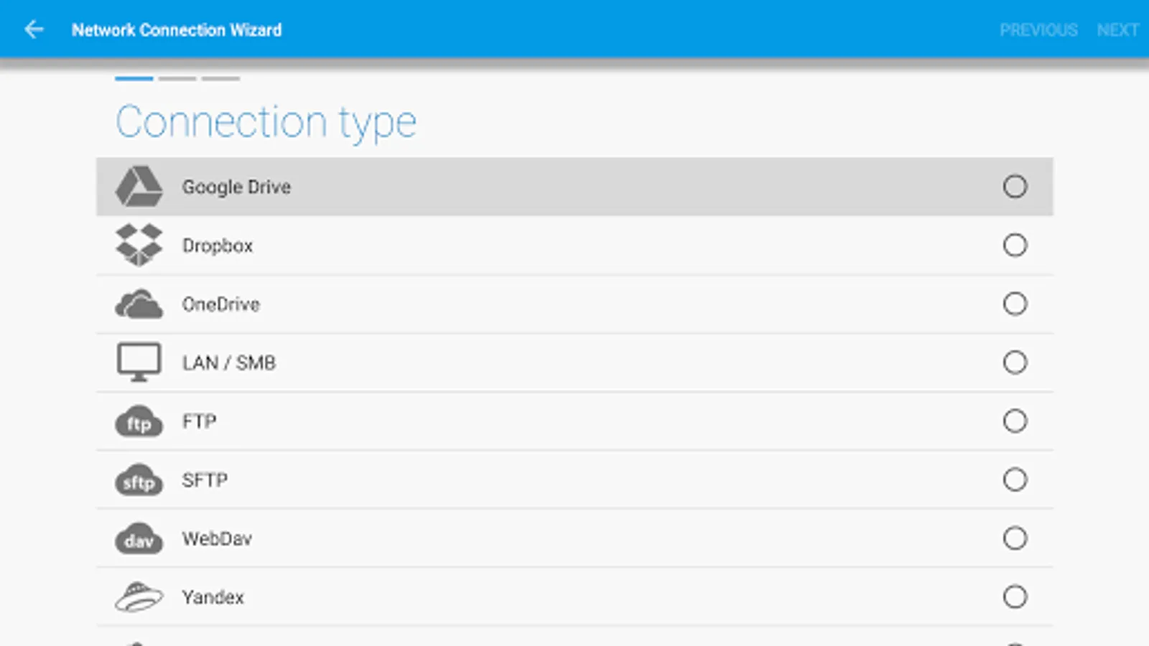Screen dimensions: 1149x646
Task: Select the Google Drive radio button
Action: (1015, 187)
